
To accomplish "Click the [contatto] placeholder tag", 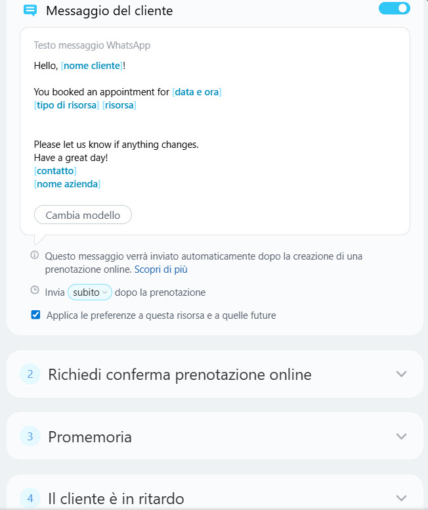I will click(x=55, y=171).
